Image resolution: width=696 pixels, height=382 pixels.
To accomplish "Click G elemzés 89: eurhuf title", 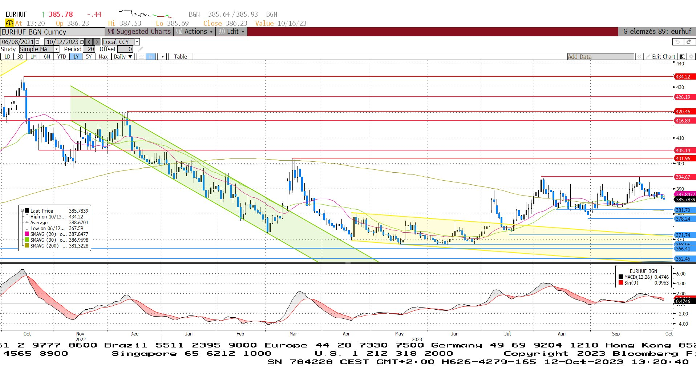I will point(657,32).
